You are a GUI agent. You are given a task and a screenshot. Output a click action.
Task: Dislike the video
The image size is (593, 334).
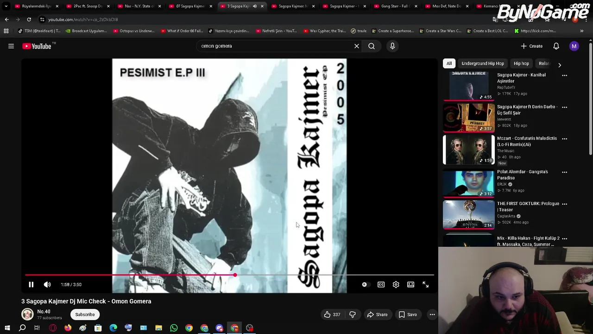click(353, 315)
